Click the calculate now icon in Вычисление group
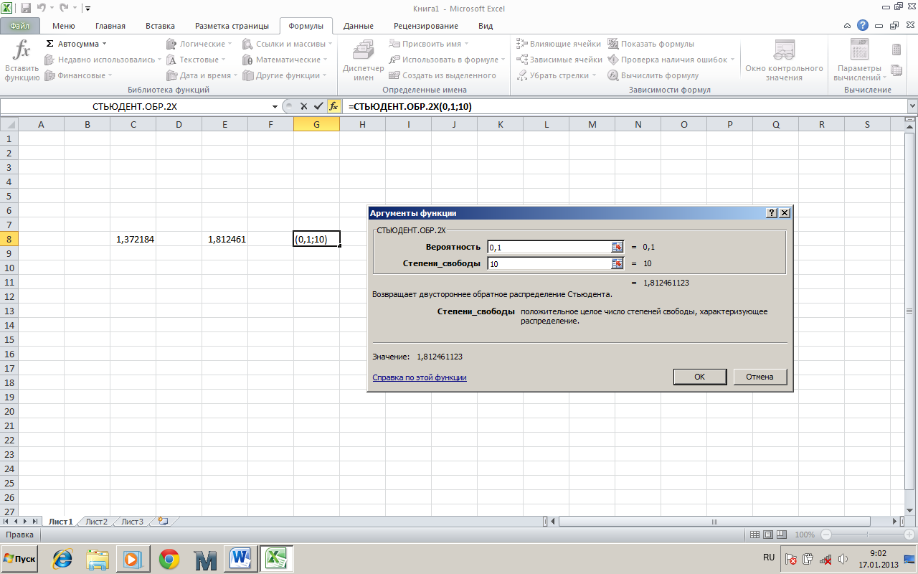The image size is (918, 574). 896,50
